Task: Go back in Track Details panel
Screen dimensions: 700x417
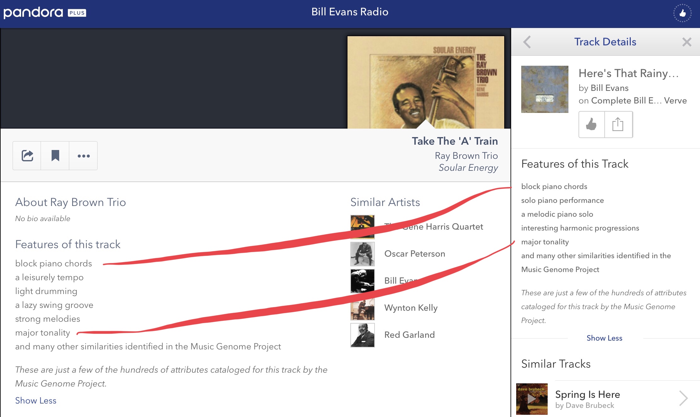Action: pos(527,42)
